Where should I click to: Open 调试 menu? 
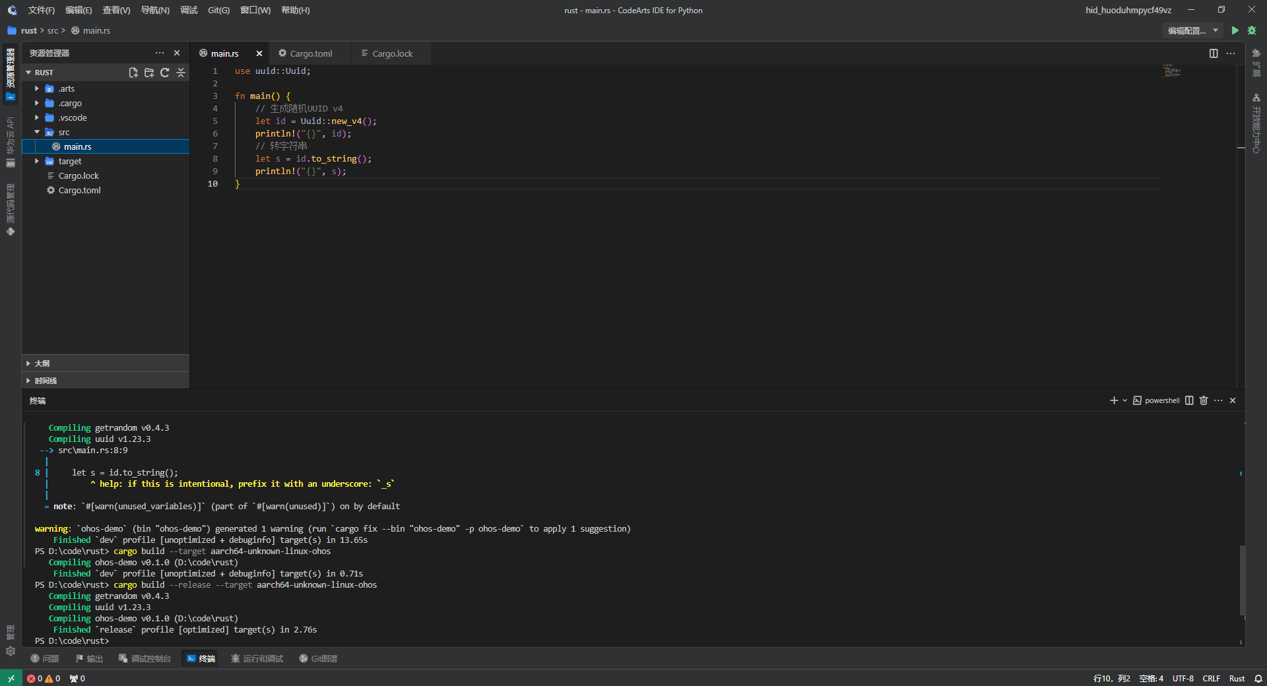coord(189,10)
